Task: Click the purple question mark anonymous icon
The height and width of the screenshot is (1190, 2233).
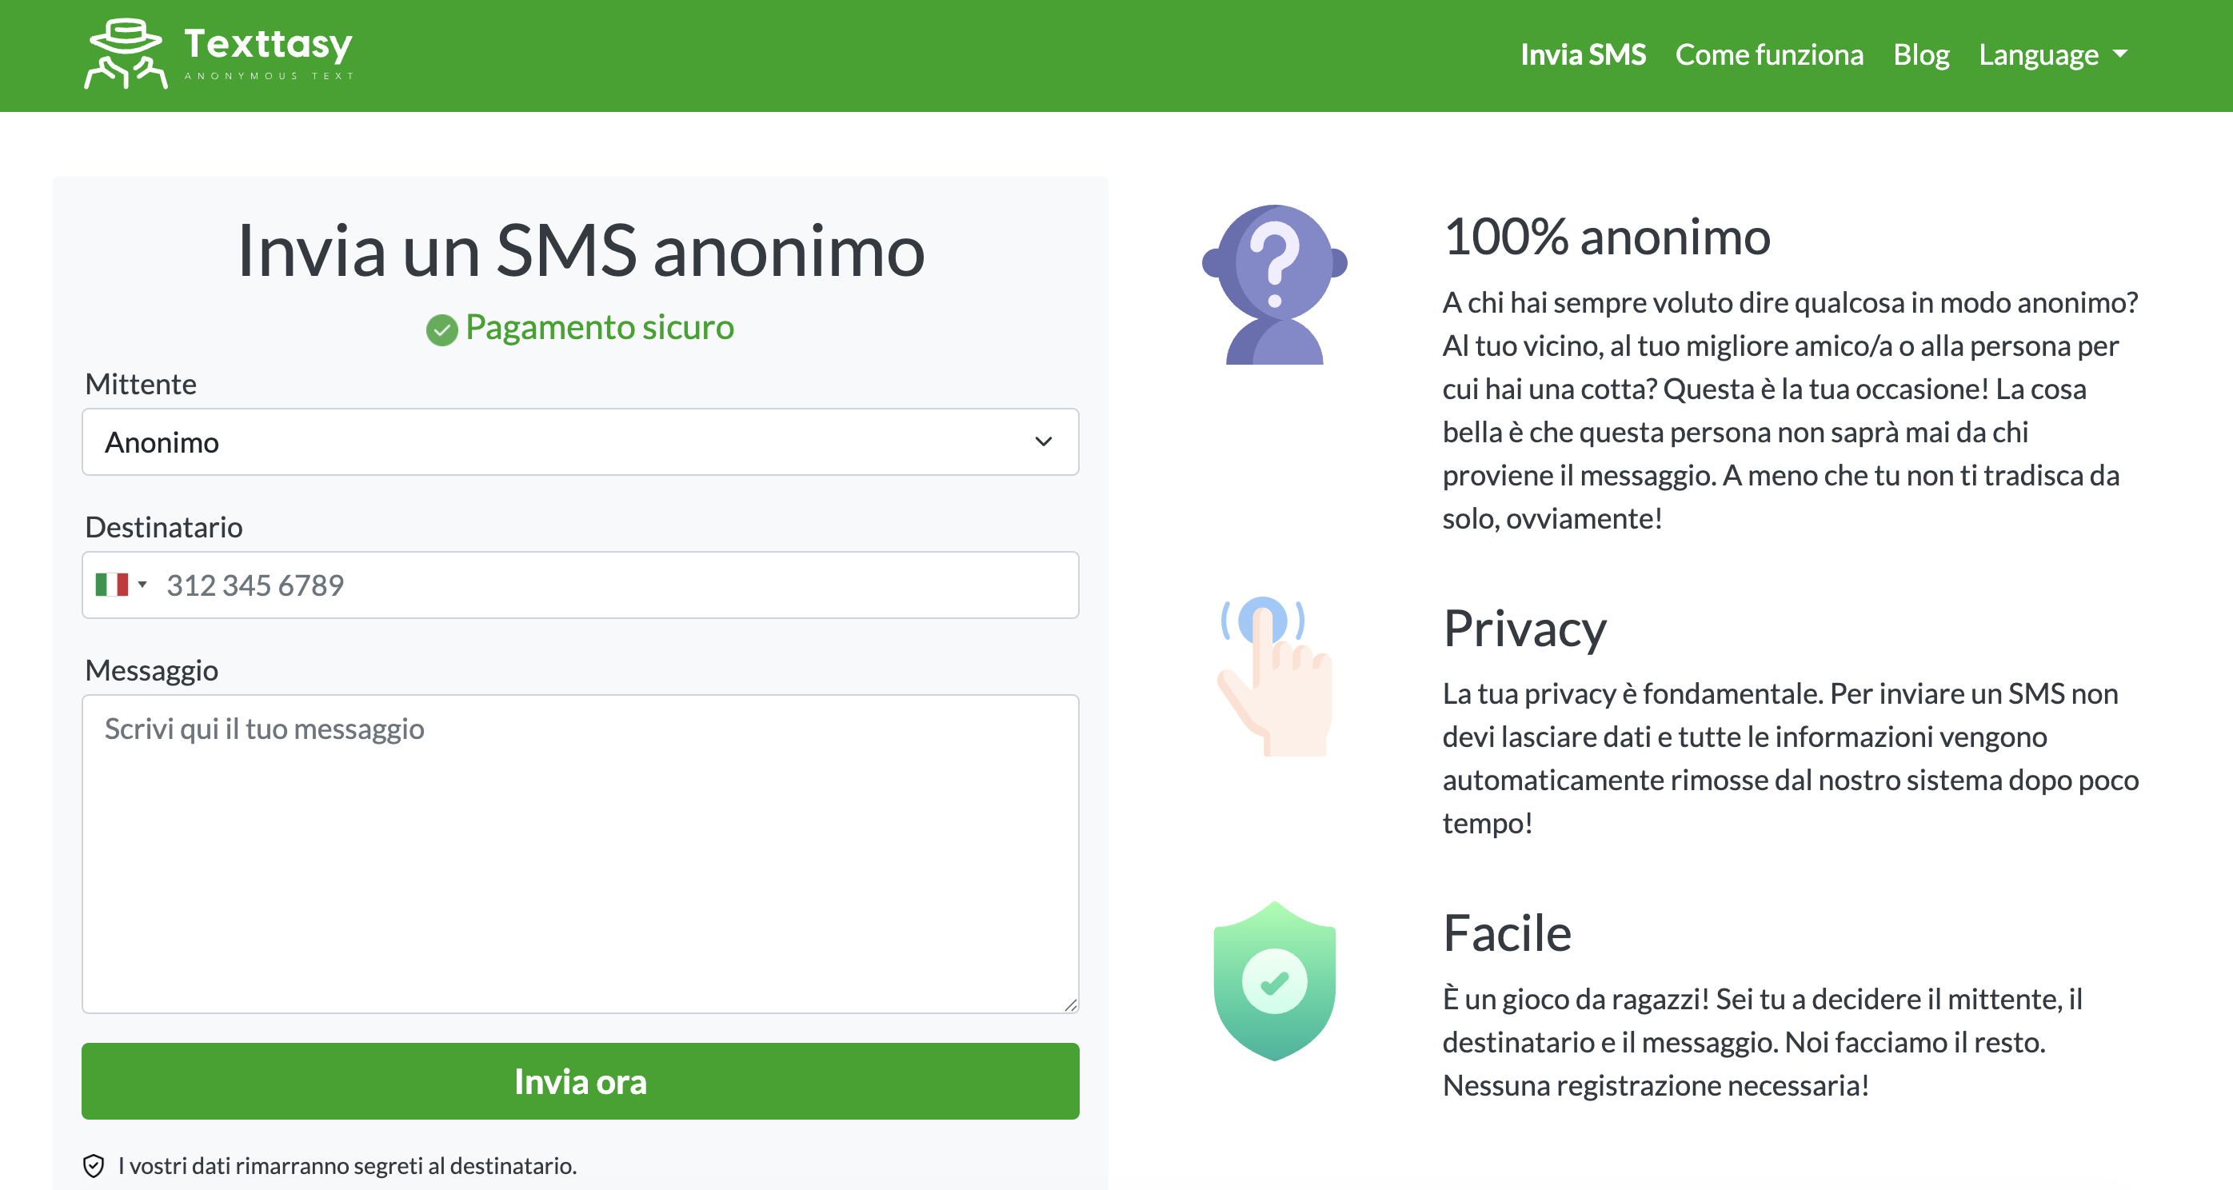Action: [1273, 283]
